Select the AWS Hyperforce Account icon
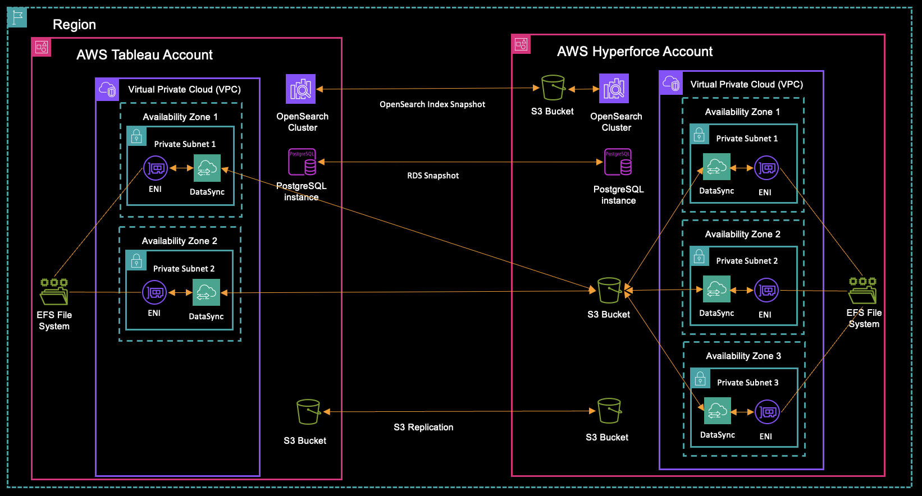Image resolution: width=922 pixels, height=496 pixels. click(521, 44)
